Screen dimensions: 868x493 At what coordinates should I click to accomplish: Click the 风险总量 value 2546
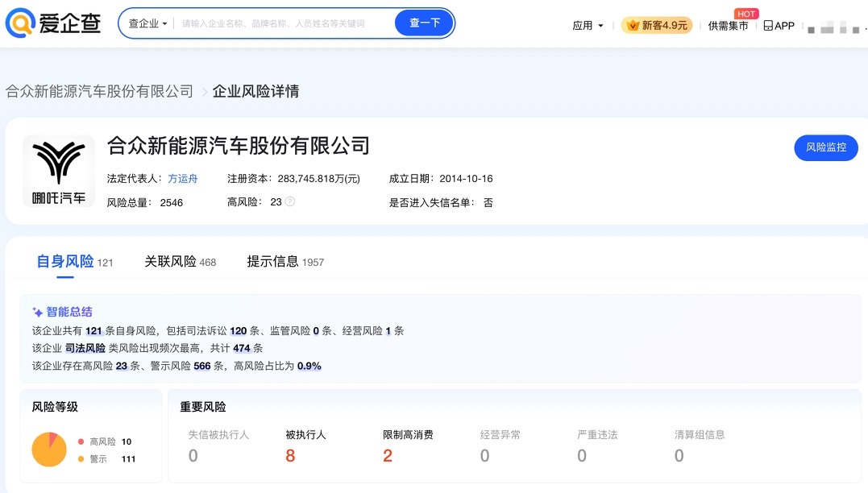(x=172, y=202)
